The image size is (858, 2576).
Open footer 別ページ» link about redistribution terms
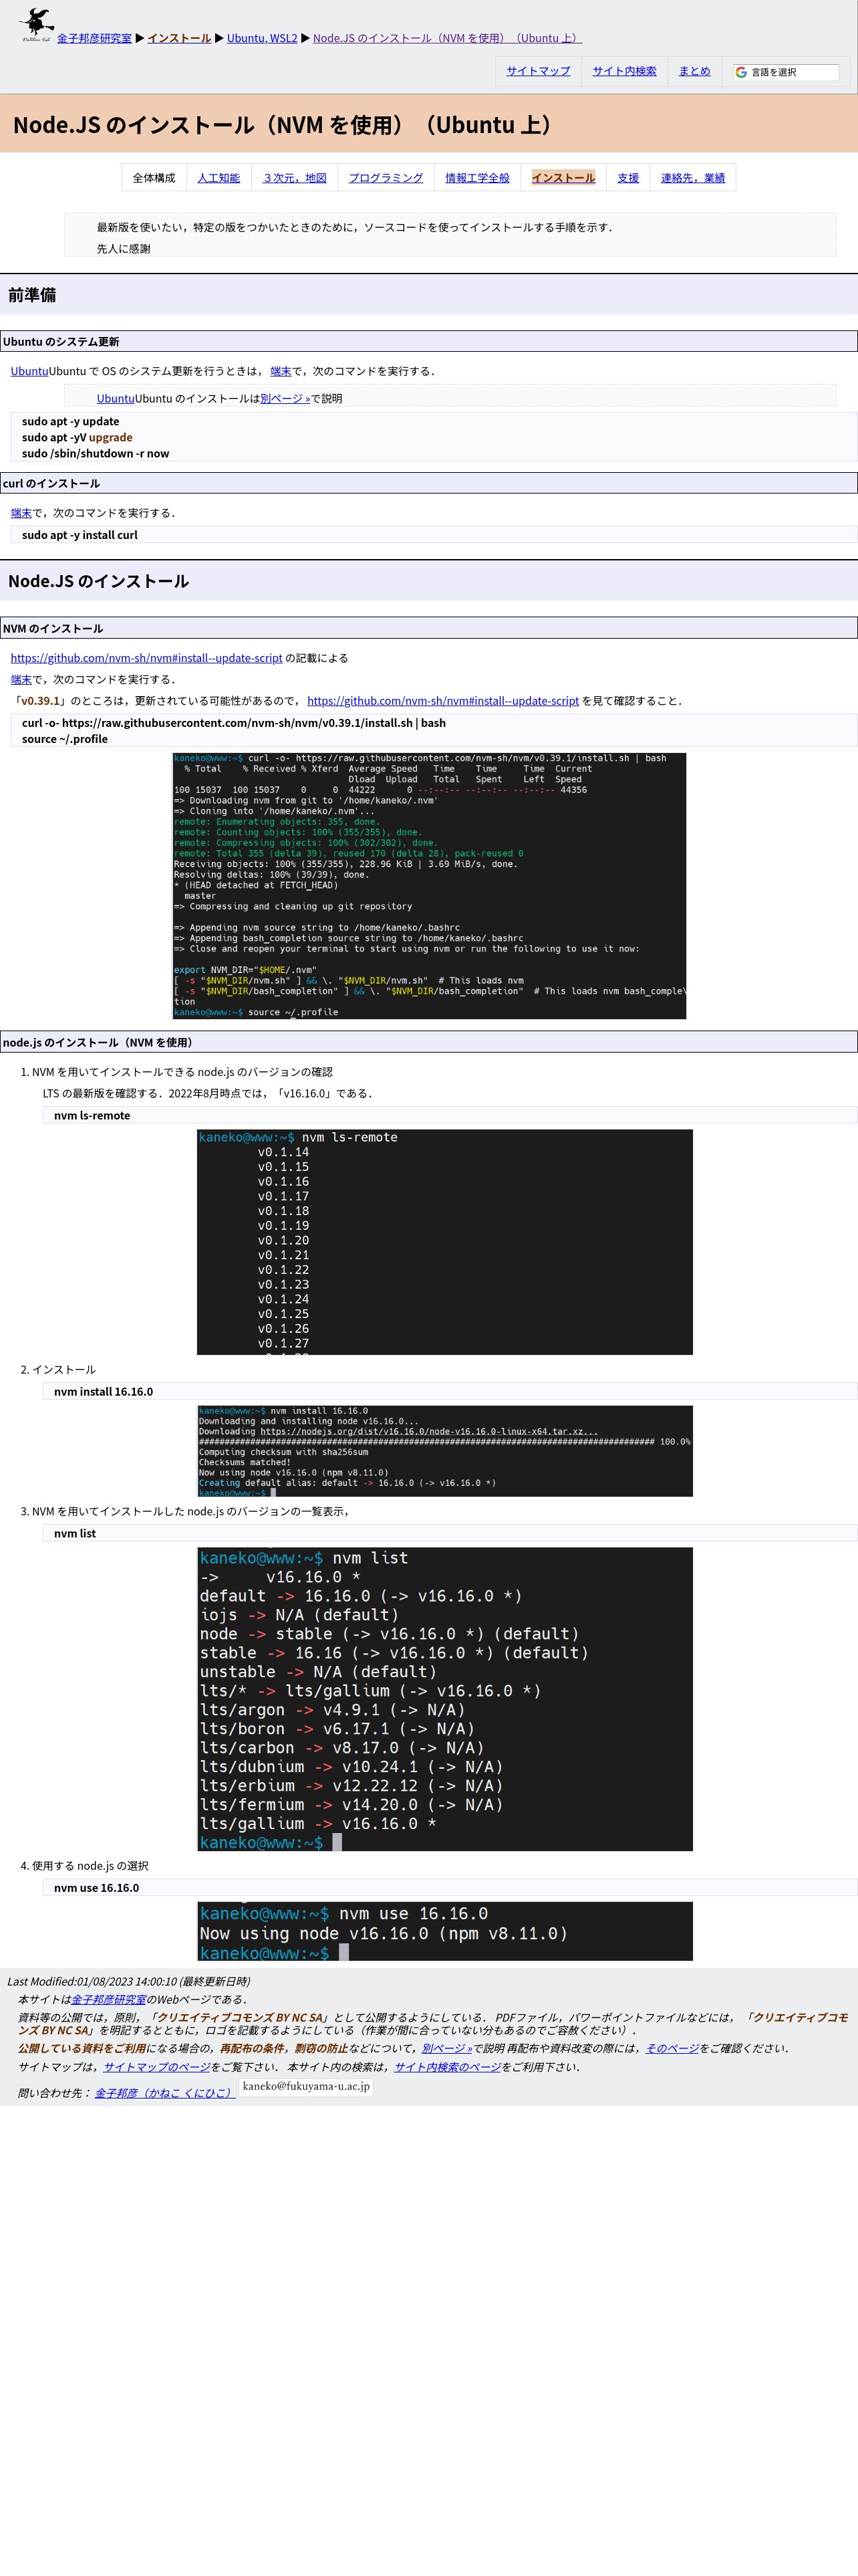click(x=446, y=2048)
